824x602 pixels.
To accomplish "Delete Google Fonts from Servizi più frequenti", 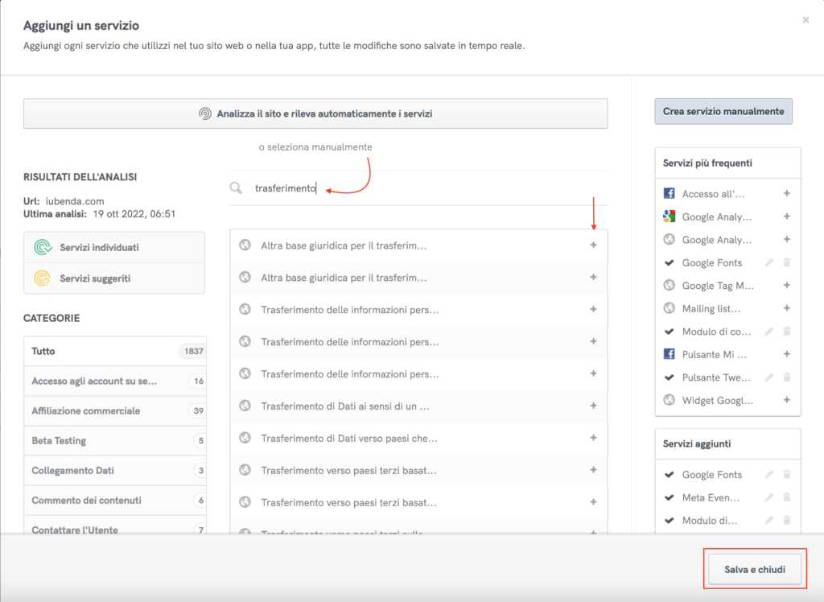I will 786,262.
